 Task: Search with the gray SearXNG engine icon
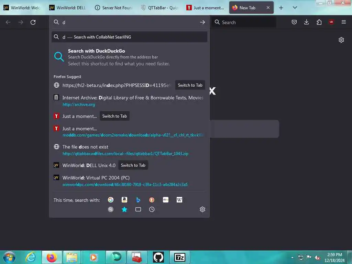coord(110,209)
